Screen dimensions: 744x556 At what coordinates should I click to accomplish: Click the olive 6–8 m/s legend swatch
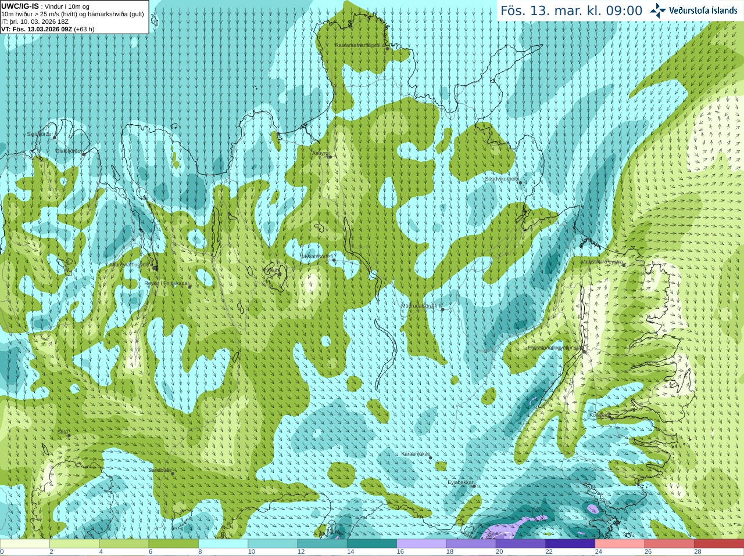tap(174, 544)
